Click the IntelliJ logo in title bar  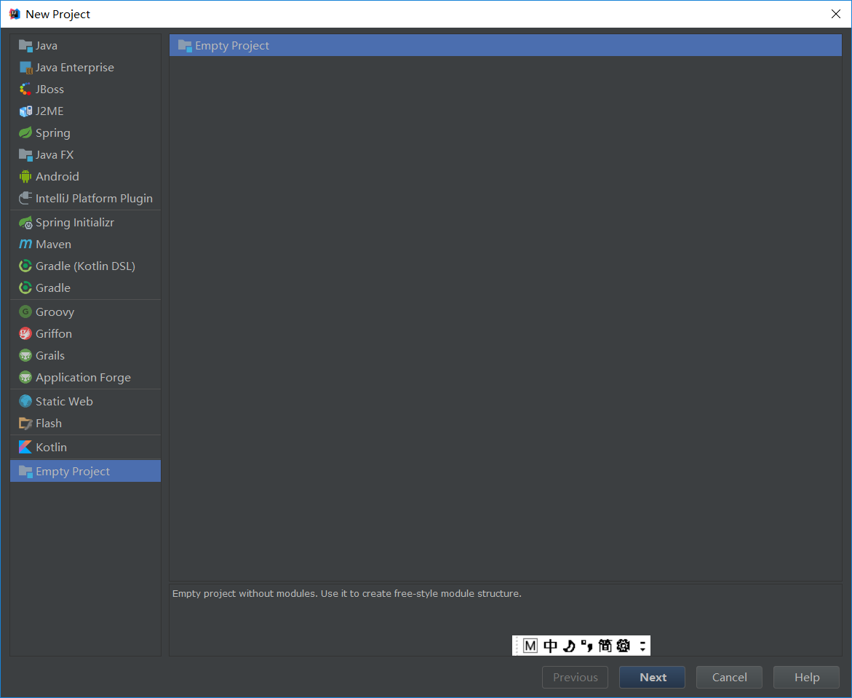tap(15, 14)
